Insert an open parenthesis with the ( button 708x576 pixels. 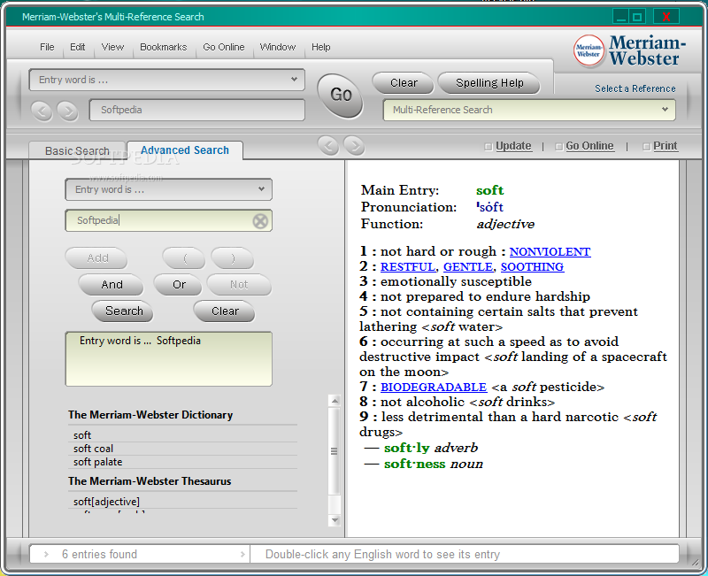pos(184,258)
